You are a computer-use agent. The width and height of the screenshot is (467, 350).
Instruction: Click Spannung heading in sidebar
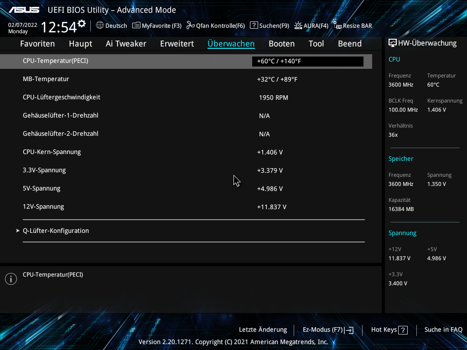tap(402, 233)
